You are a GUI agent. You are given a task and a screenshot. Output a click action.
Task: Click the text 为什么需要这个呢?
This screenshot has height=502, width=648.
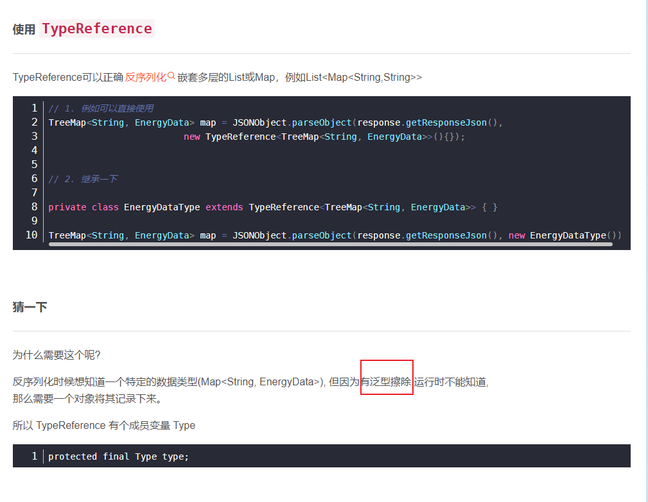point(57,355)
